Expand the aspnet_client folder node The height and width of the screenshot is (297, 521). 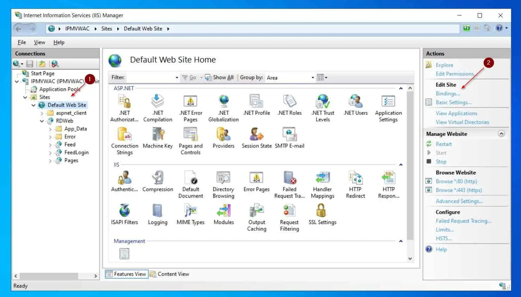pos(42,113)
